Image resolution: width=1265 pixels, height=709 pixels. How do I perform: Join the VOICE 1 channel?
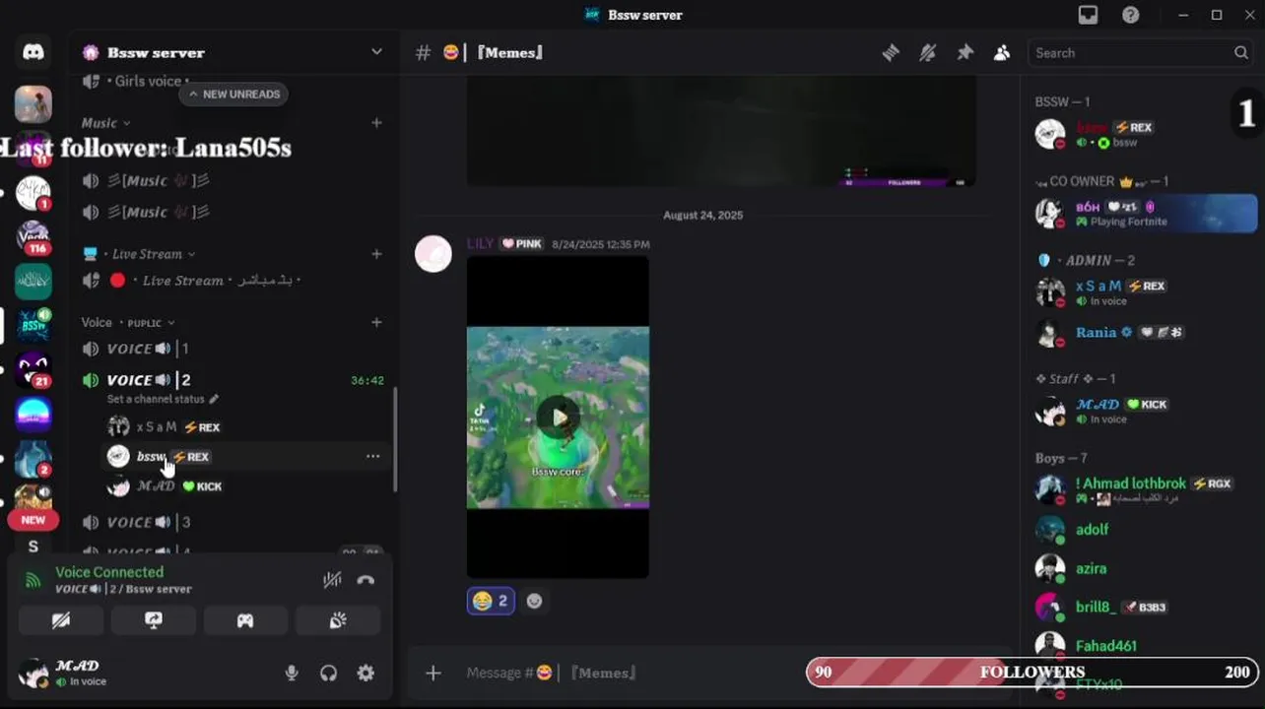pos(233,349)
